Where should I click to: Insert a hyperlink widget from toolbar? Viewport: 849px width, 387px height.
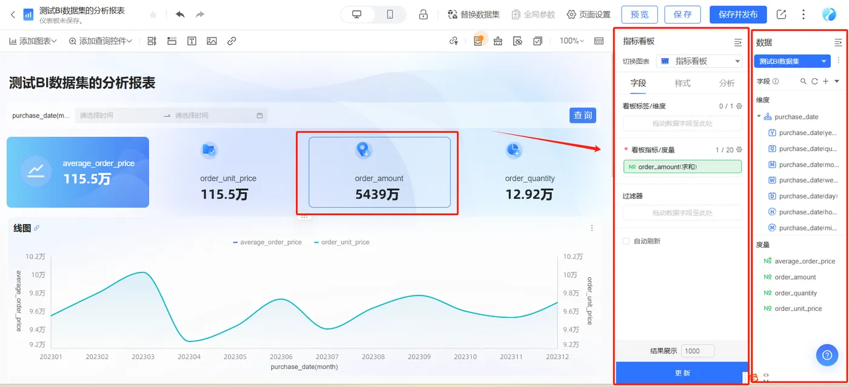(x=232, y=41)
